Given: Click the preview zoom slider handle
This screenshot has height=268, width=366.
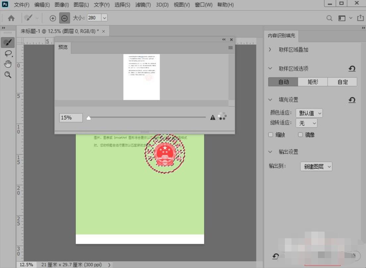Looking at the screenshot, I should (88, 118).
